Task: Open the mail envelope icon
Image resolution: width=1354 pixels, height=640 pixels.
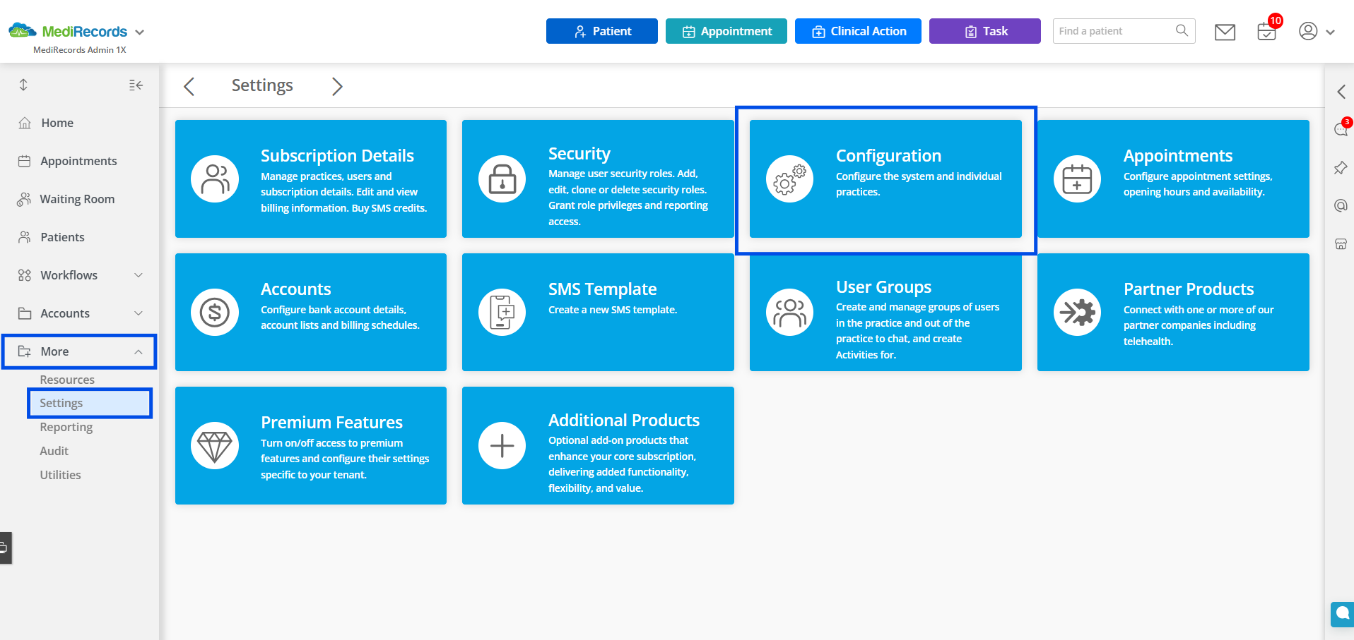Action: coord(1225,32)
